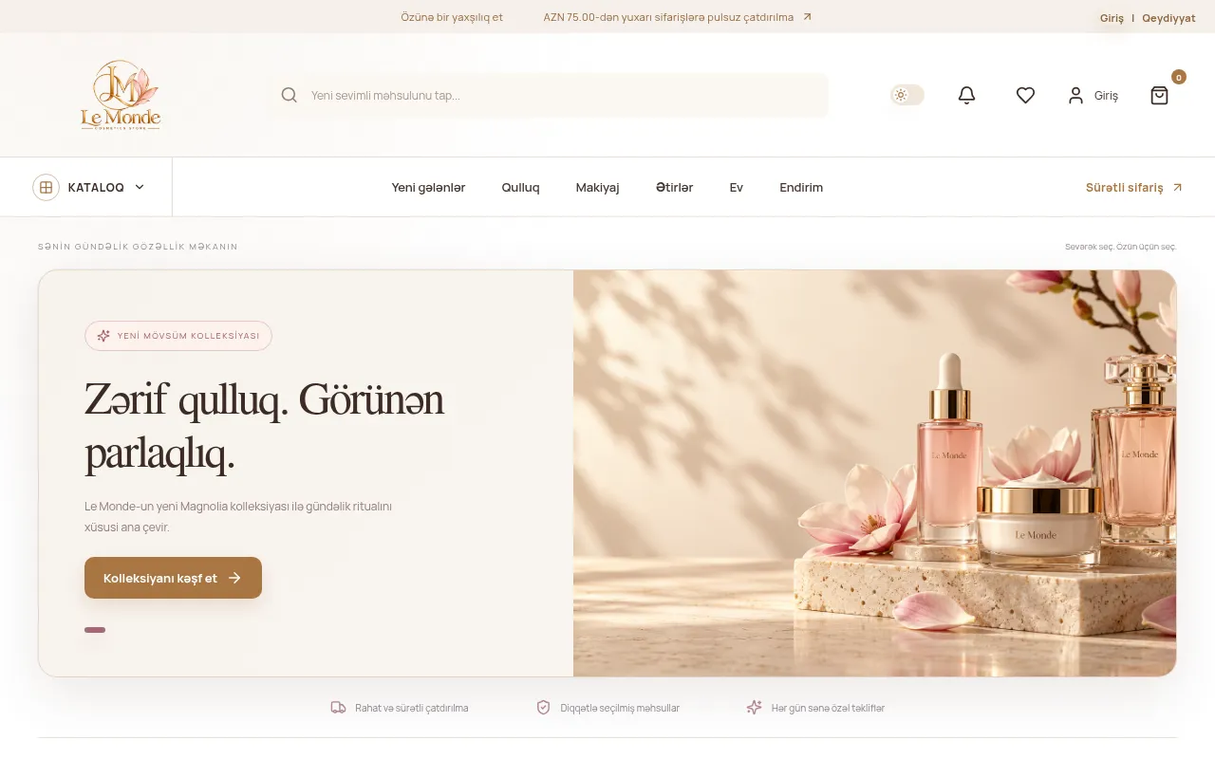Screen dimensions: 1215x759
Task: Open the Makiyaj menu
Action: [597, 187]
